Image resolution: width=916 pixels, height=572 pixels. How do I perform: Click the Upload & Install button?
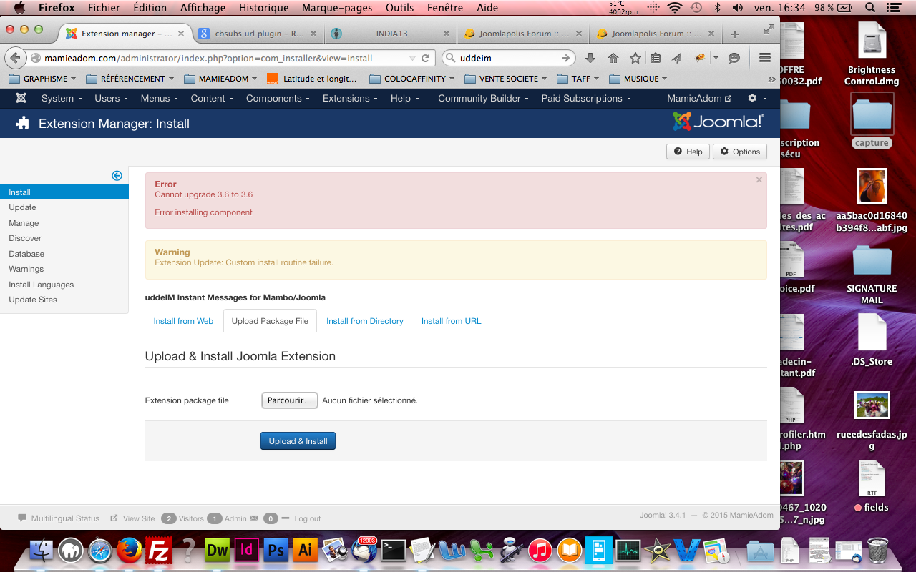click(x=298, y=441)
